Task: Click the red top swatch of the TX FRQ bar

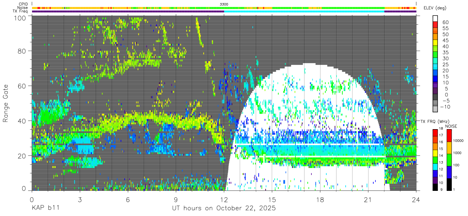Action: 435,132
